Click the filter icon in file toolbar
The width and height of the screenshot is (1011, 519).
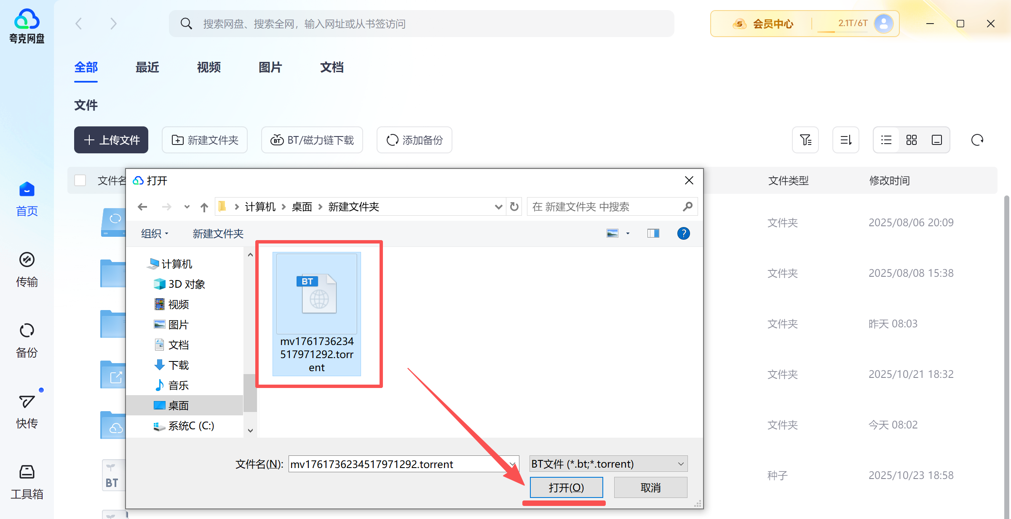coord(805,140)
